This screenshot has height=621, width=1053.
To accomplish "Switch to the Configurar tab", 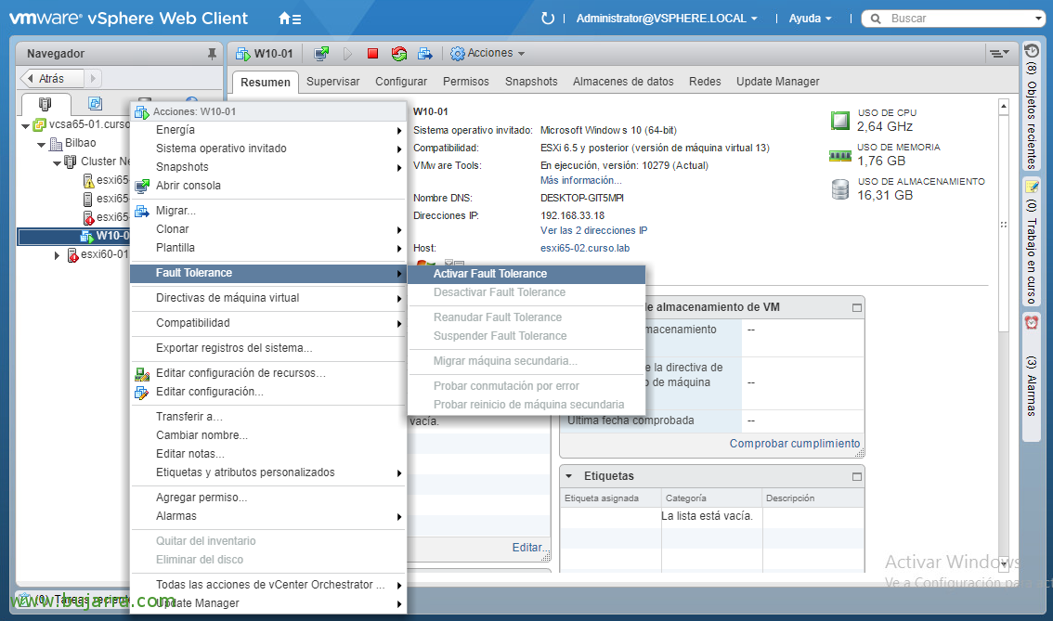I will (x=401, y=82).
